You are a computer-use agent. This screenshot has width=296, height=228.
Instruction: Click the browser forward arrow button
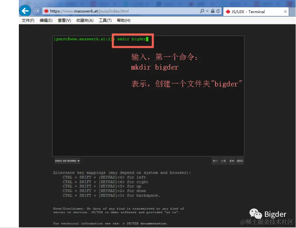click(x=37, y=11)
